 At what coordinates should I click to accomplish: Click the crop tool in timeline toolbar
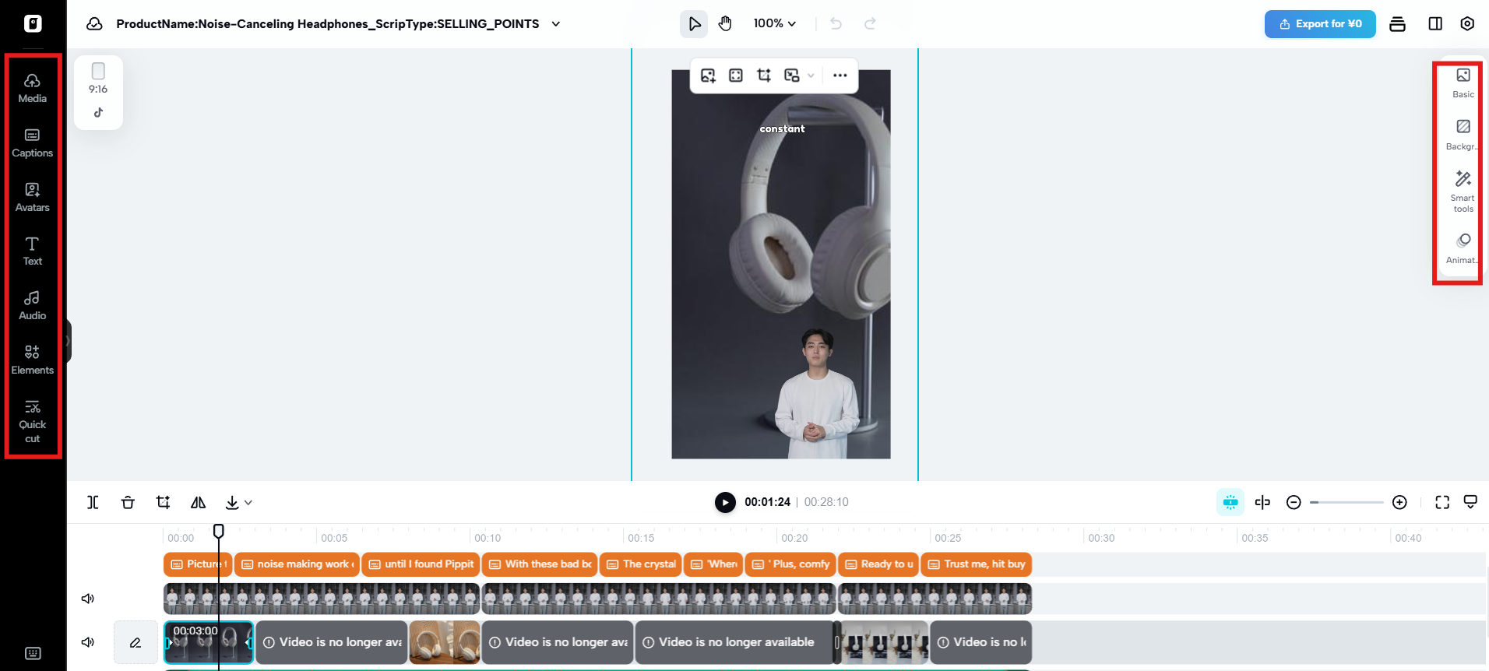click(x=163, y=502)
